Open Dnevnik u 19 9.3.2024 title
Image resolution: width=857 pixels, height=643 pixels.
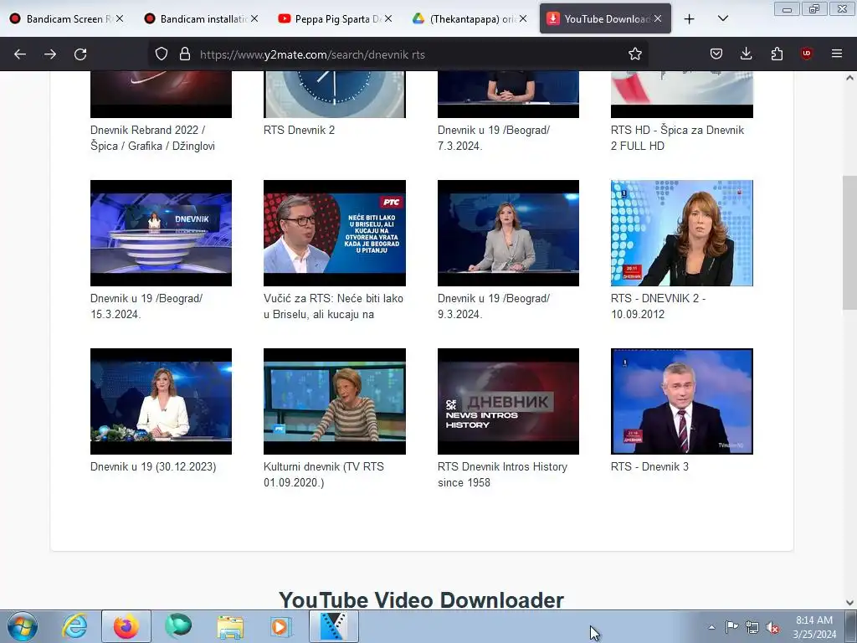pos(494,306)
